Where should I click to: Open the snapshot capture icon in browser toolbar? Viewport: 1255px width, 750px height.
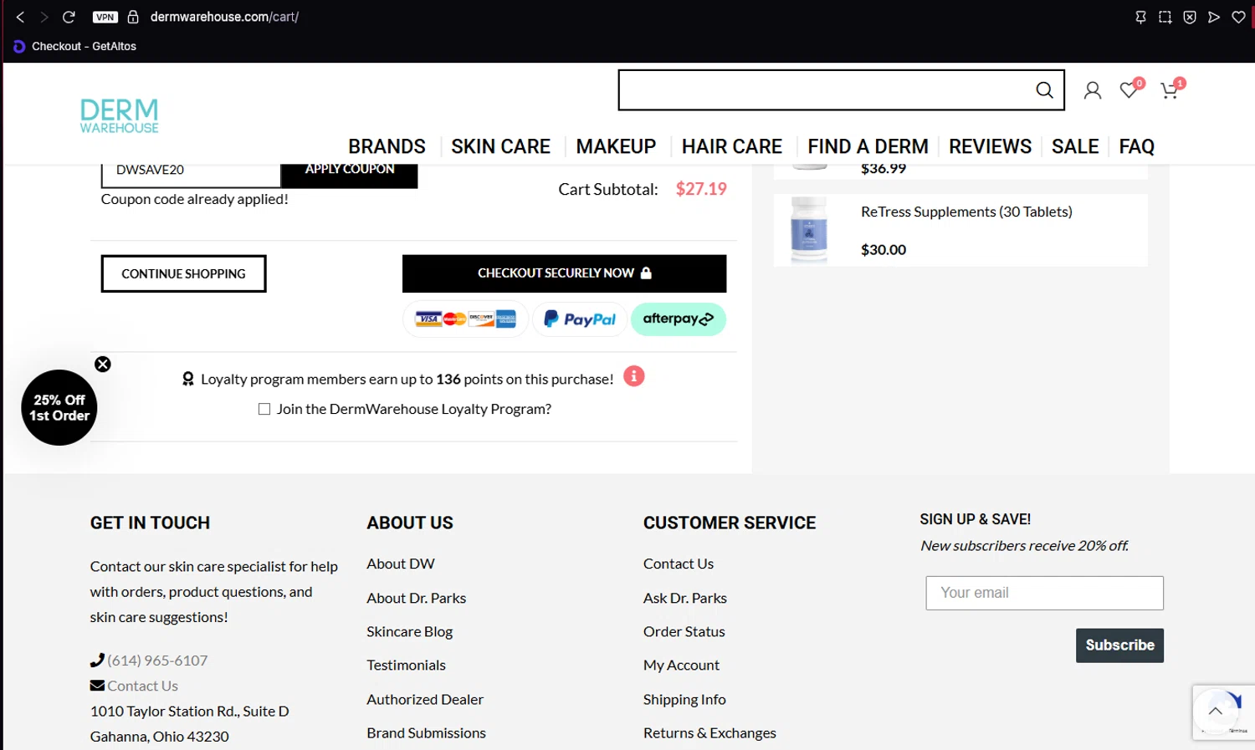[1165, 17]
